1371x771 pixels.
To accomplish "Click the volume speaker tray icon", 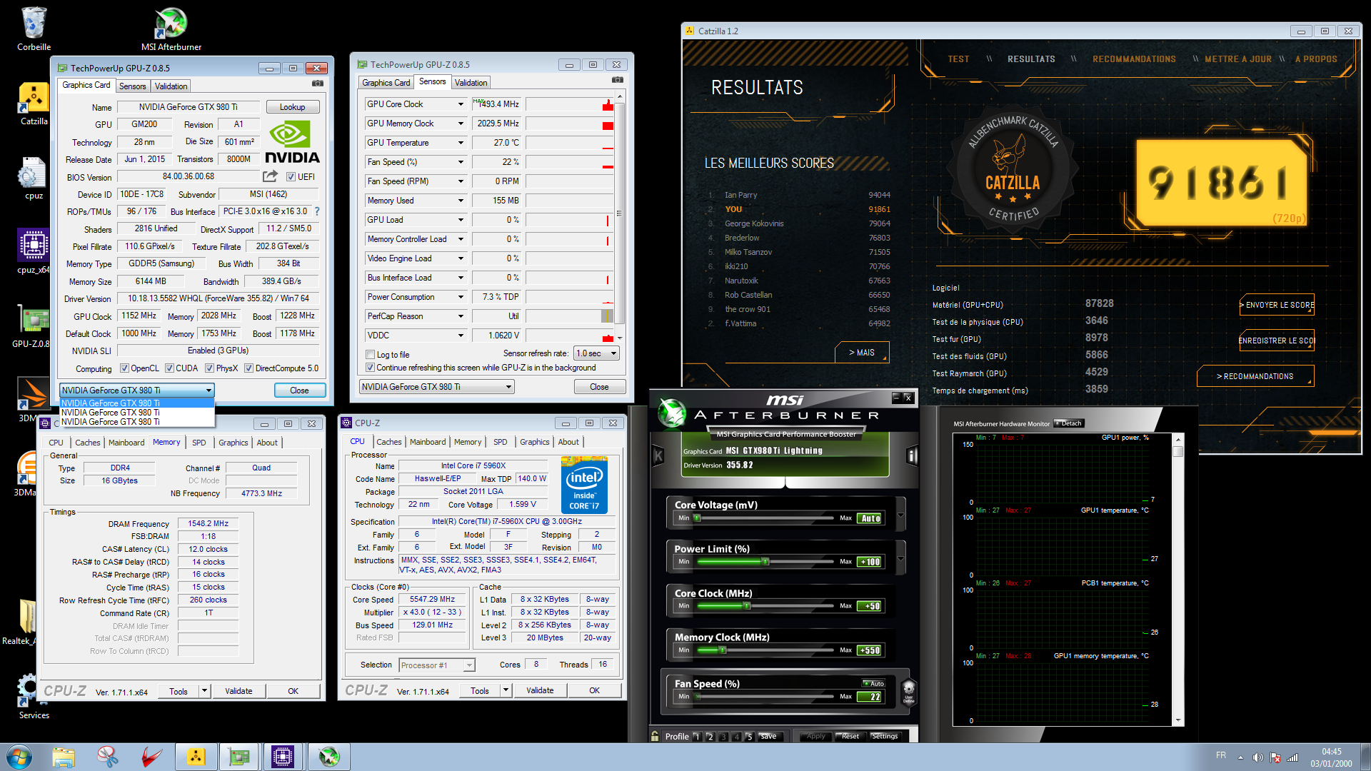I will 1257,757.
